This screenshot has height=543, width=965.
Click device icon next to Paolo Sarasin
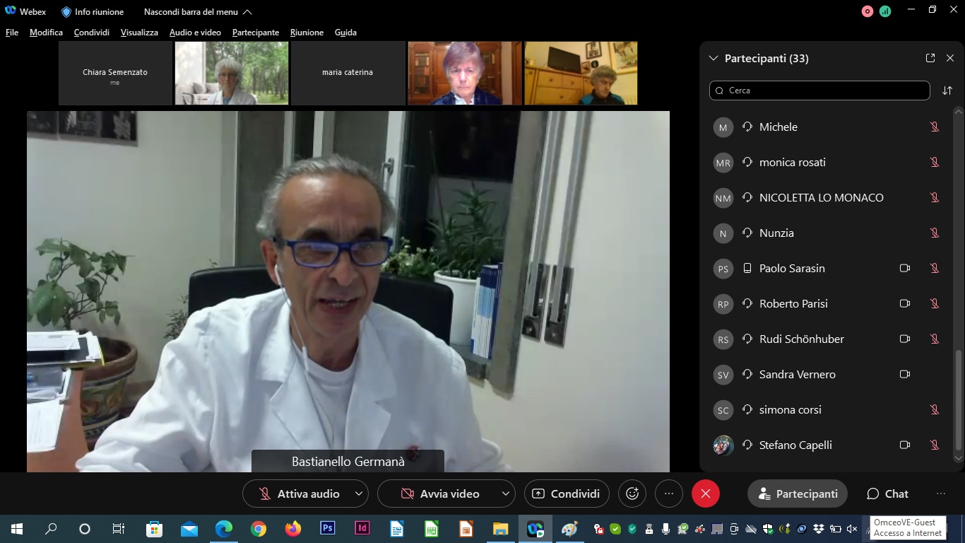click(747, 269)
